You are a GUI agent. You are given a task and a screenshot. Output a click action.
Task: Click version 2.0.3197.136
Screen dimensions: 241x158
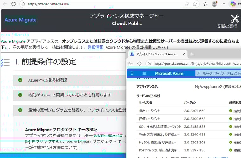195,150
